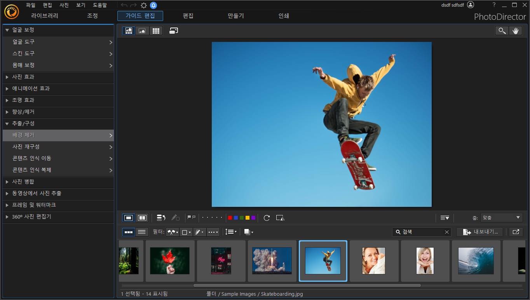
Task: Select the zoom magnifier tool
Action: (x=502, y=31)
